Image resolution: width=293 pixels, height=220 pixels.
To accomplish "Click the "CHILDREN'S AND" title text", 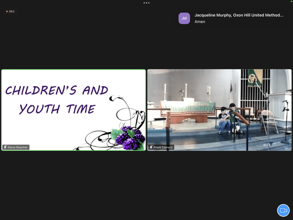I will pyautogui.click(x=57, y=90).
